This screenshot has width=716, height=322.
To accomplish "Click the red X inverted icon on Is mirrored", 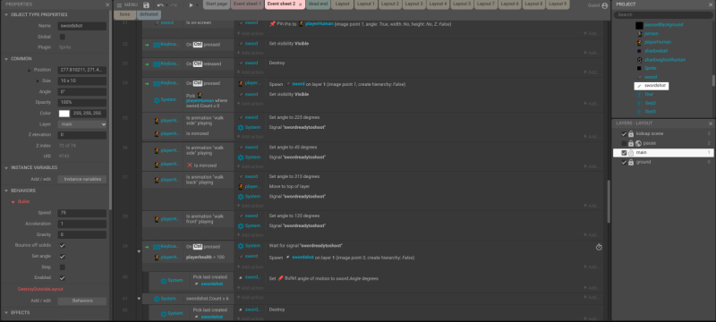I will pyautogui.click(x=190, y=165).
